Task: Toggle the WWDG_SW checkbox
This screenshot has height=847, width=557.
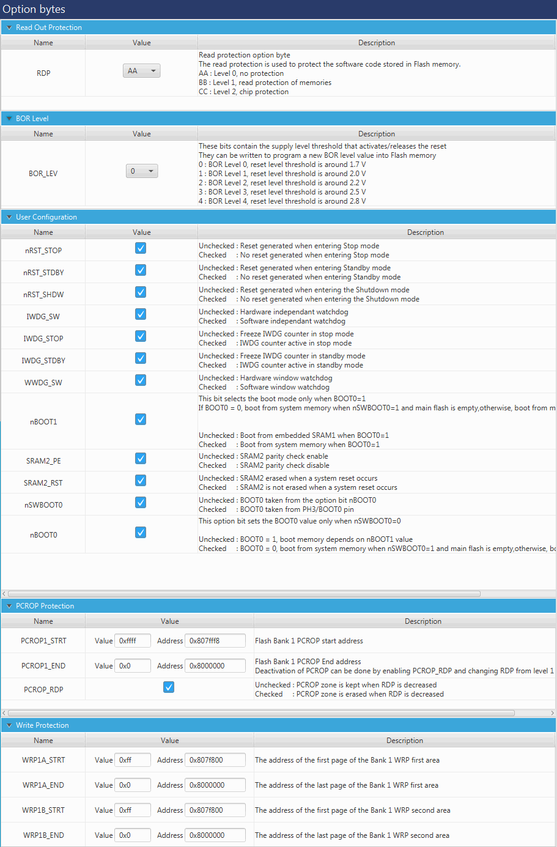Action: click(x=141, y=380)
